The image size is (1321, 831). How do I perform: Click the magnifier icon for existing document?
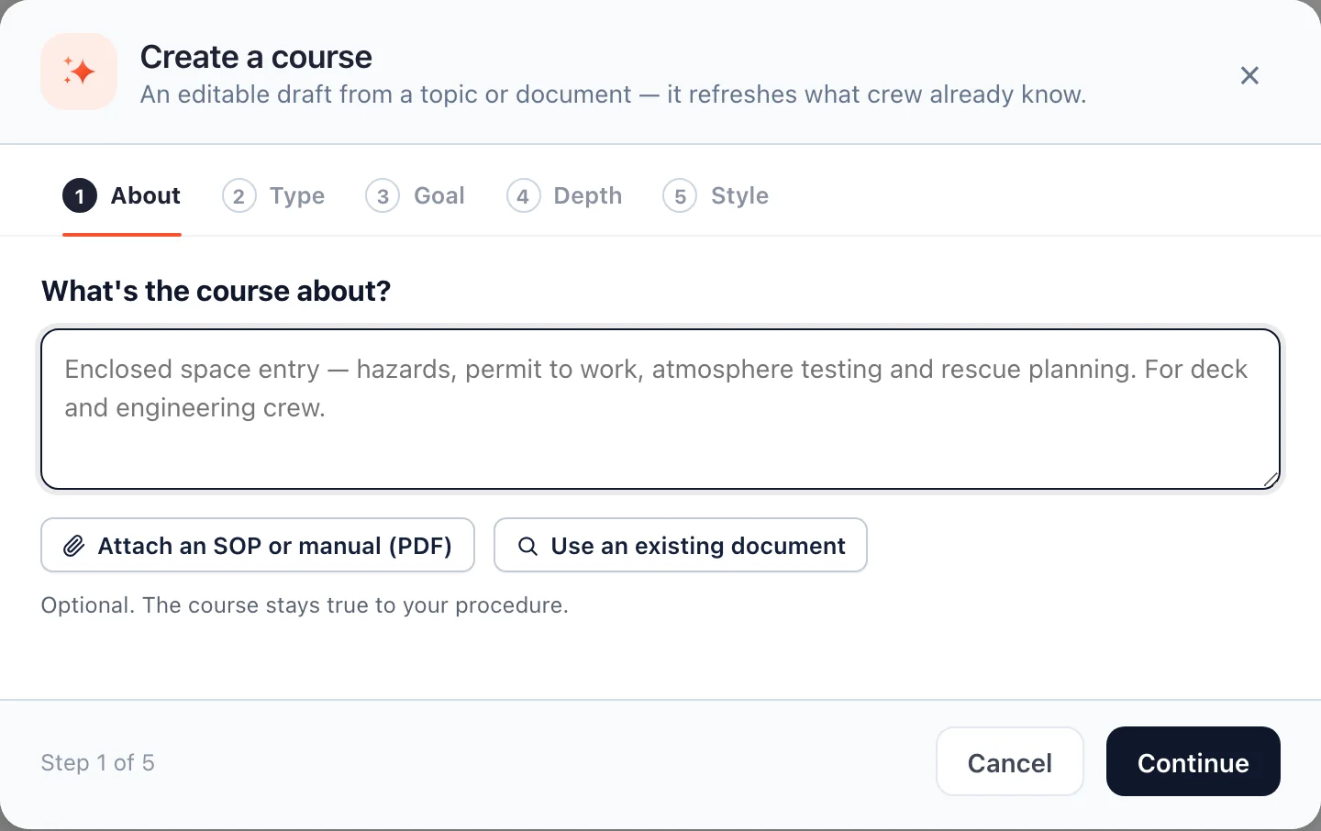(527, 546)
